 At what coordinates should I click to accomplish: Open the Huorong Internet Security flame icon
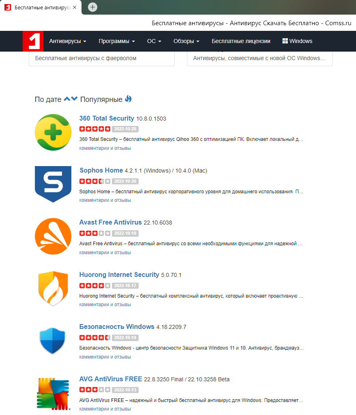tap(53, 288)
